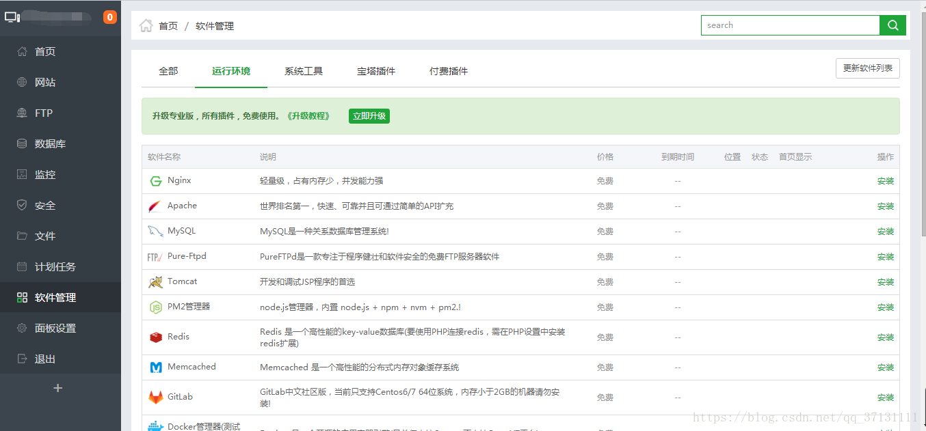Open 面板设置 in the left sidebar
Viewport: 926px width, 431px height.
(x=60, y=328)
